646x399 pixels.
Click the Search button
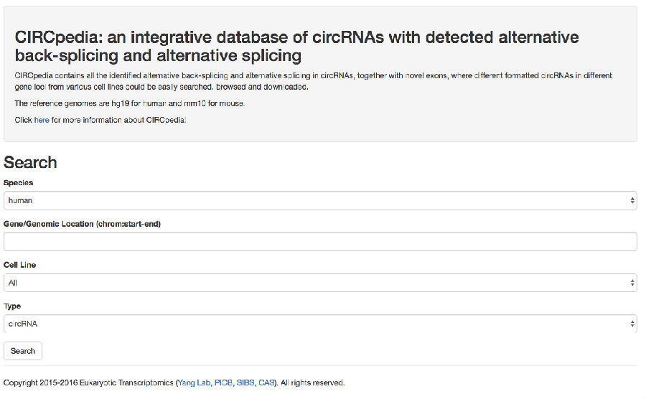point(23,351)
